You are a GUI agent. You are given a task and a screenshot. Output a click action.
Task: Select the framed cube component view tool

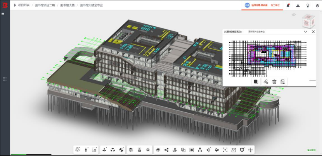pos(192,150)
